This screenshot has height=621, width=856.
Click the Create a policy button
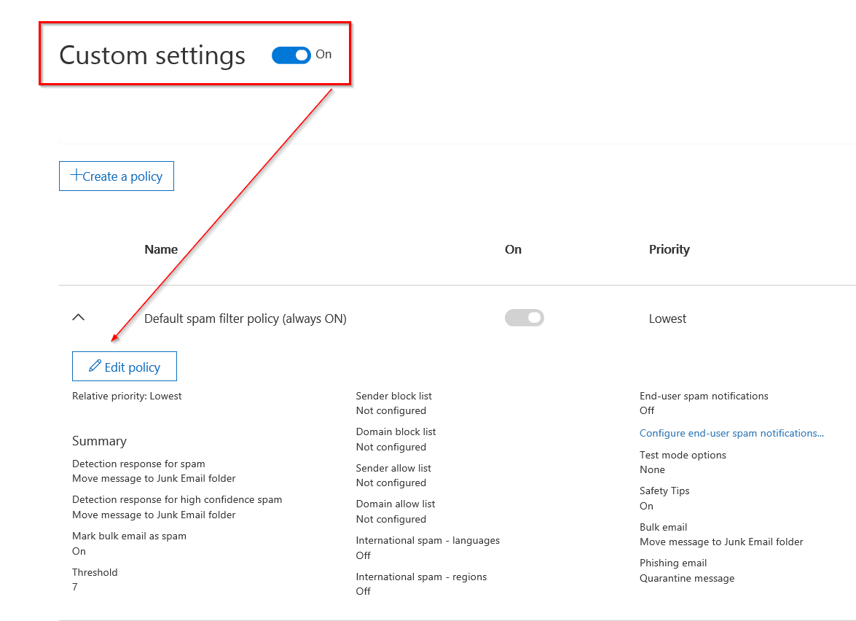116,176
